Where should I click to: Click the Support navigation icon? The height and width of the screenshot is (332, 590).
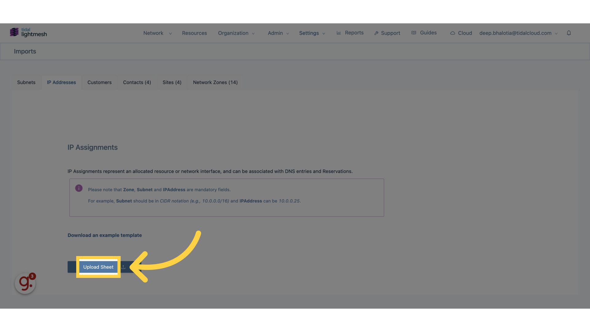(376, 33)
